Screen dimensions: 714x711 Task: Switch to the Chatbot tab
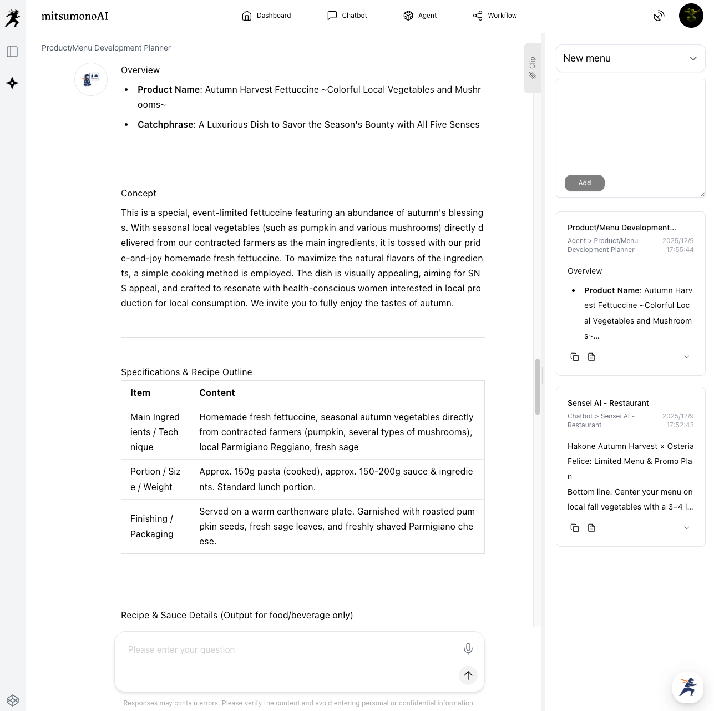(x=347, y=16)
